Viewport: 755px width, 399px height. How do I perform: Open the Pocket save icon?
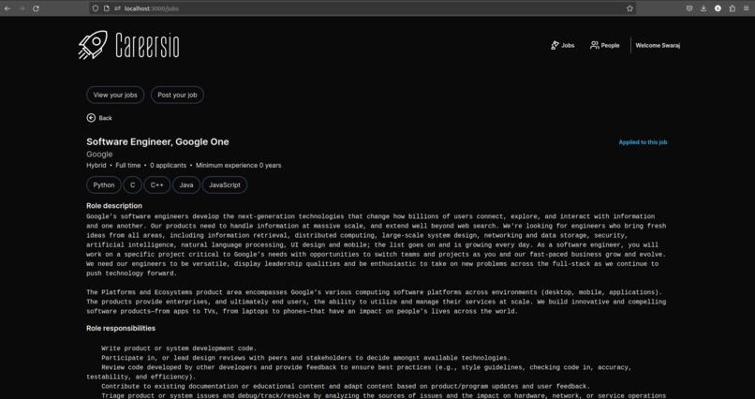pos(689,8)
